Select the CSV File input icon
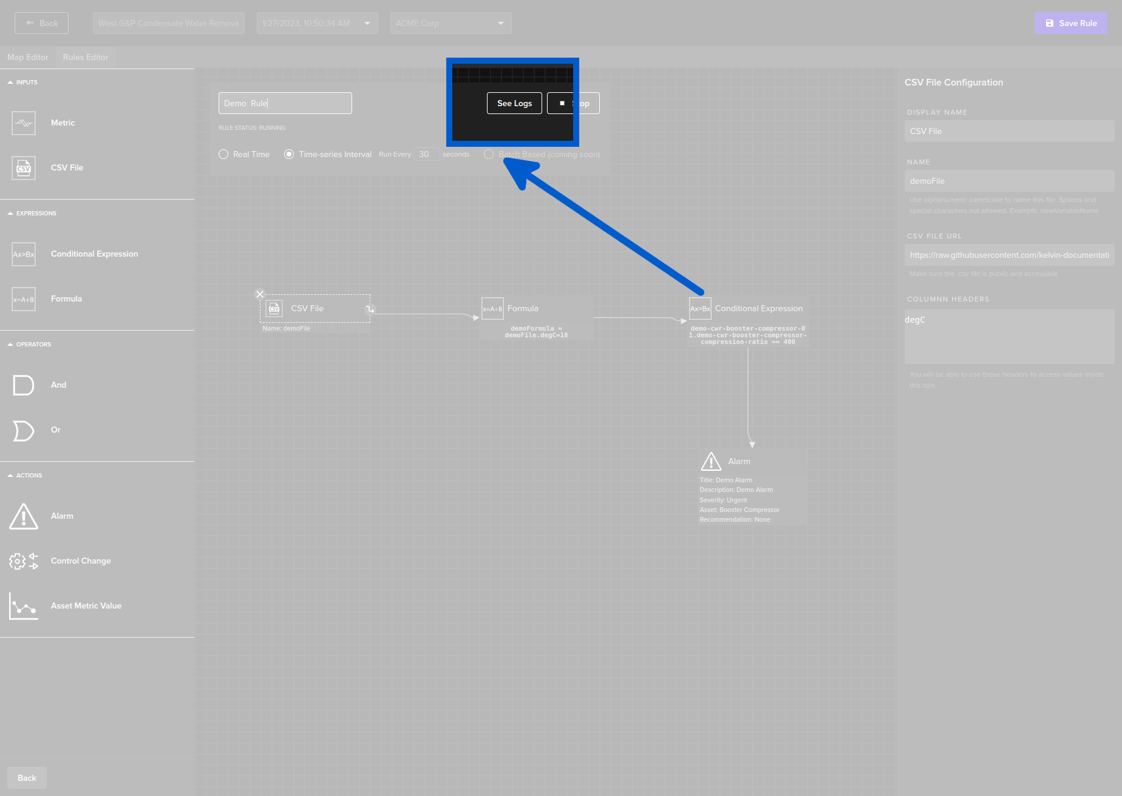 coord(23,168)
